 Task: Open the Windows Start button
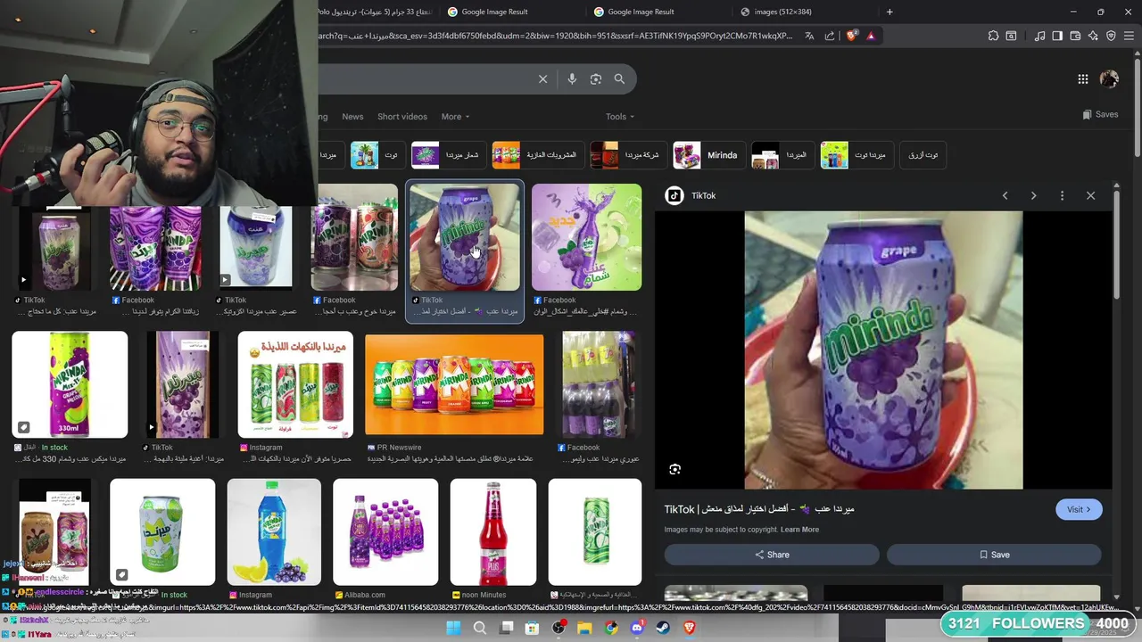click(x=453, y=628)
